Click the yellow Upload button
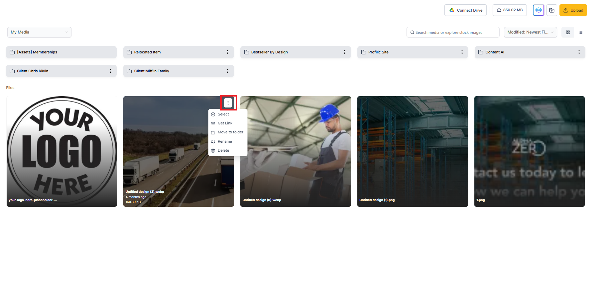Screen dimensions: 592x283 [573, 10]
